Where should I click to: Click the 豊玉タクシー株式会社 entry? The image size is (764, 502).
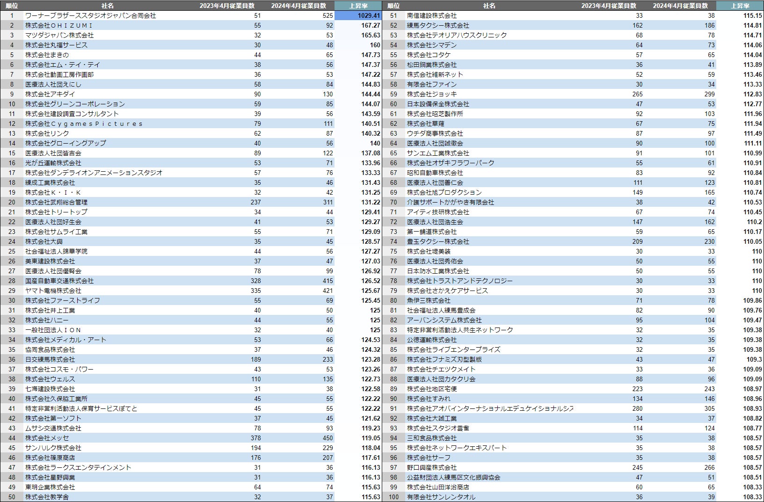click(438, 241)
